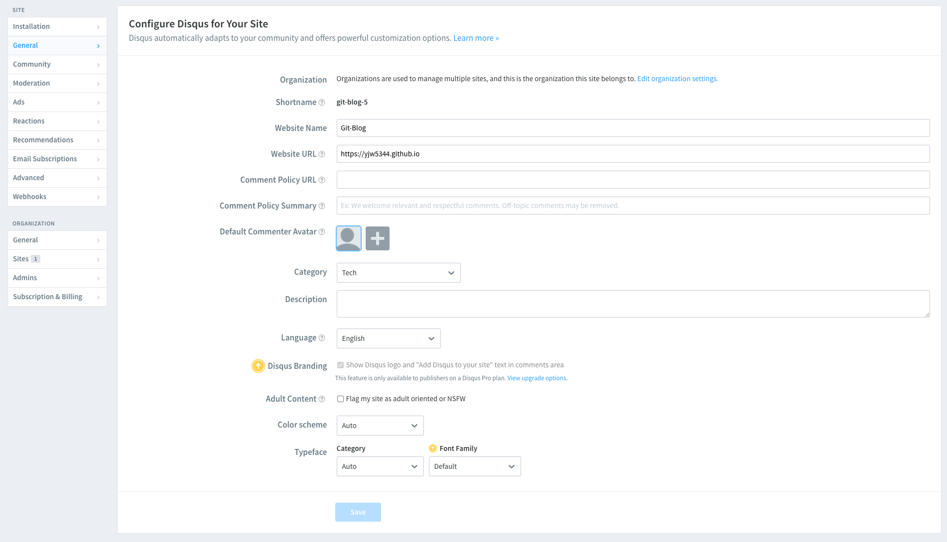The width and height of the screenshot is (947, 542).
Task: Click the Shortname help icon
Action: [321, 102]
